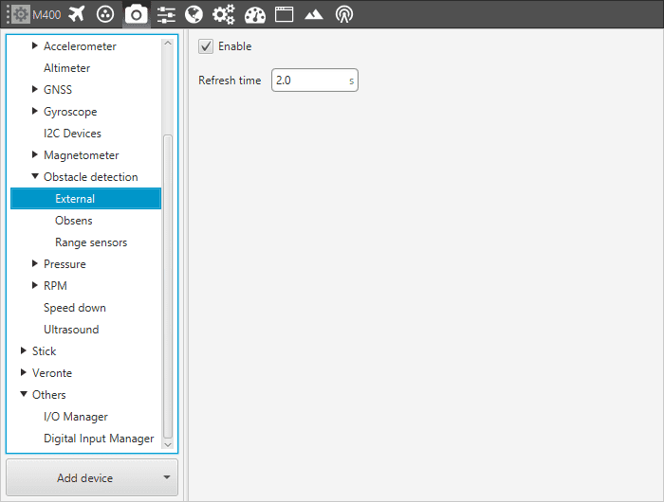The width and height of the screenshot is (664, 502).
Task: Select Range sensors in the tree
Action: [x=91, y=242]
